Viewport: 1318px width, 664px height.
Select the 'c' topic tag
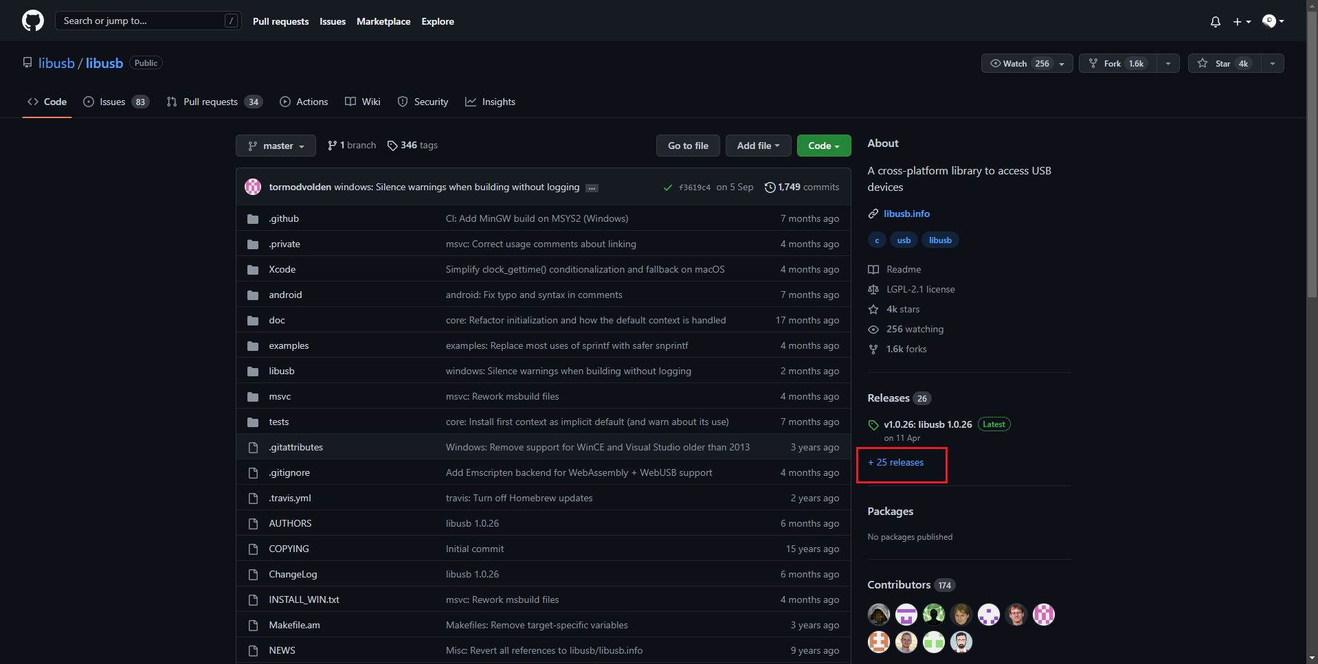pos(877,240)
